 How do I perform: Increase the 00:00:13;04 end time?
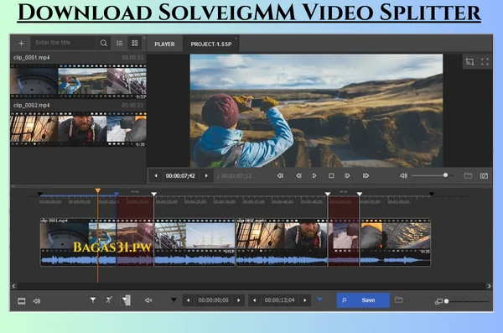305,300
